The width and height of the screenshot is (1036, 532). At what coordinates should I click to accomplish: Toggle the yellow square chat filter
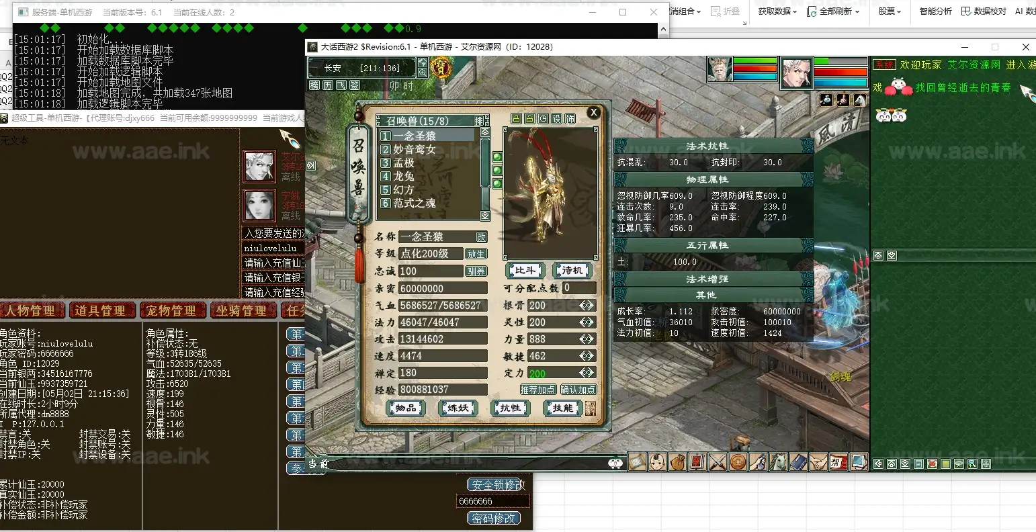click(x=945, y=463)
